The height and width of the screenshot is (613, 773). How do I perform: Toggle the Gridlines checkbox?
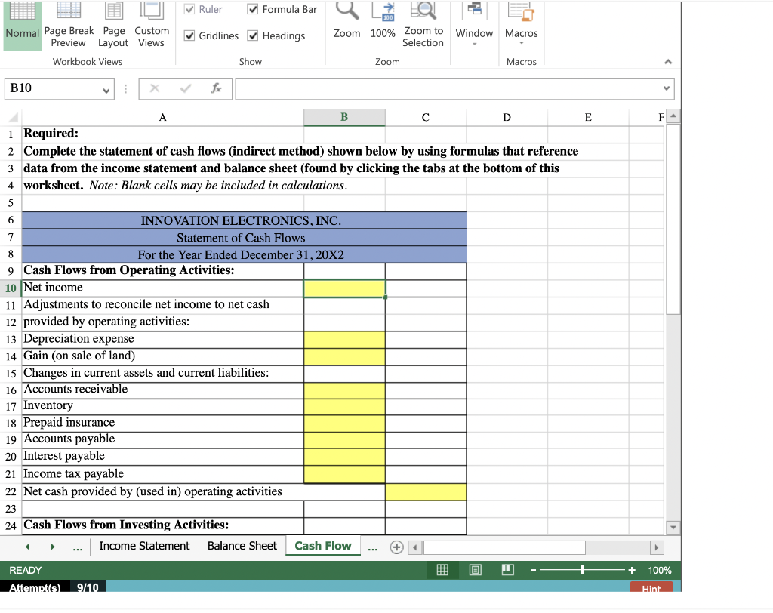[x=189, y=35]
